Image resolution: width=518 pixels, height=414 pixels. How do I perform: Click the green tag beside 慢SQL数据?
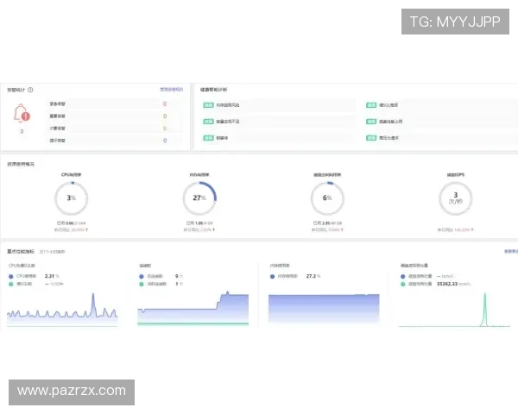371,105
